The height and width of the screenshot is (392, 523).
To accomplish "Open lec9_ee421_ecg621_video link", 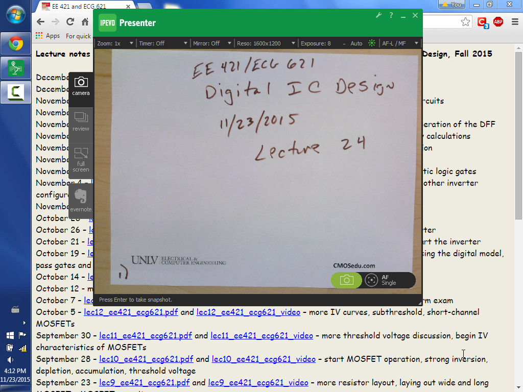I will (258, 382).
